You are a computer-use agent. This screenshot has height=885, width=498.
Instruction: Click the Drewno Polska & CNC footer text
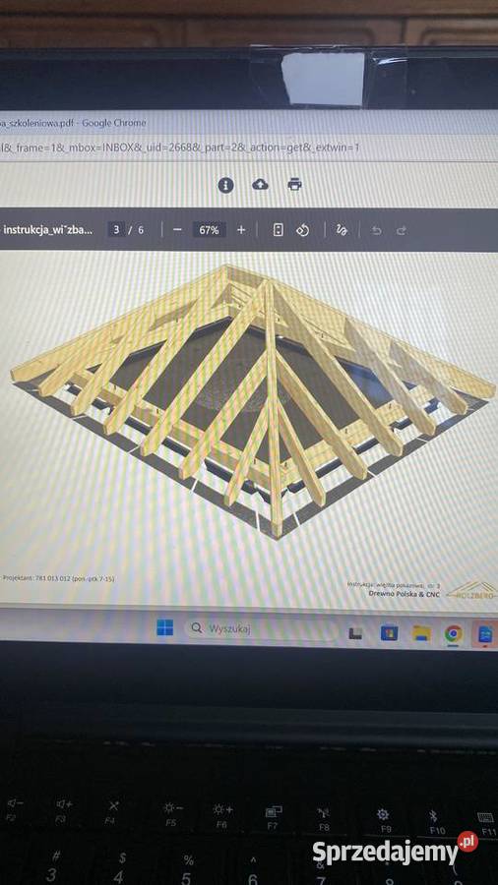tap(404, 594)
